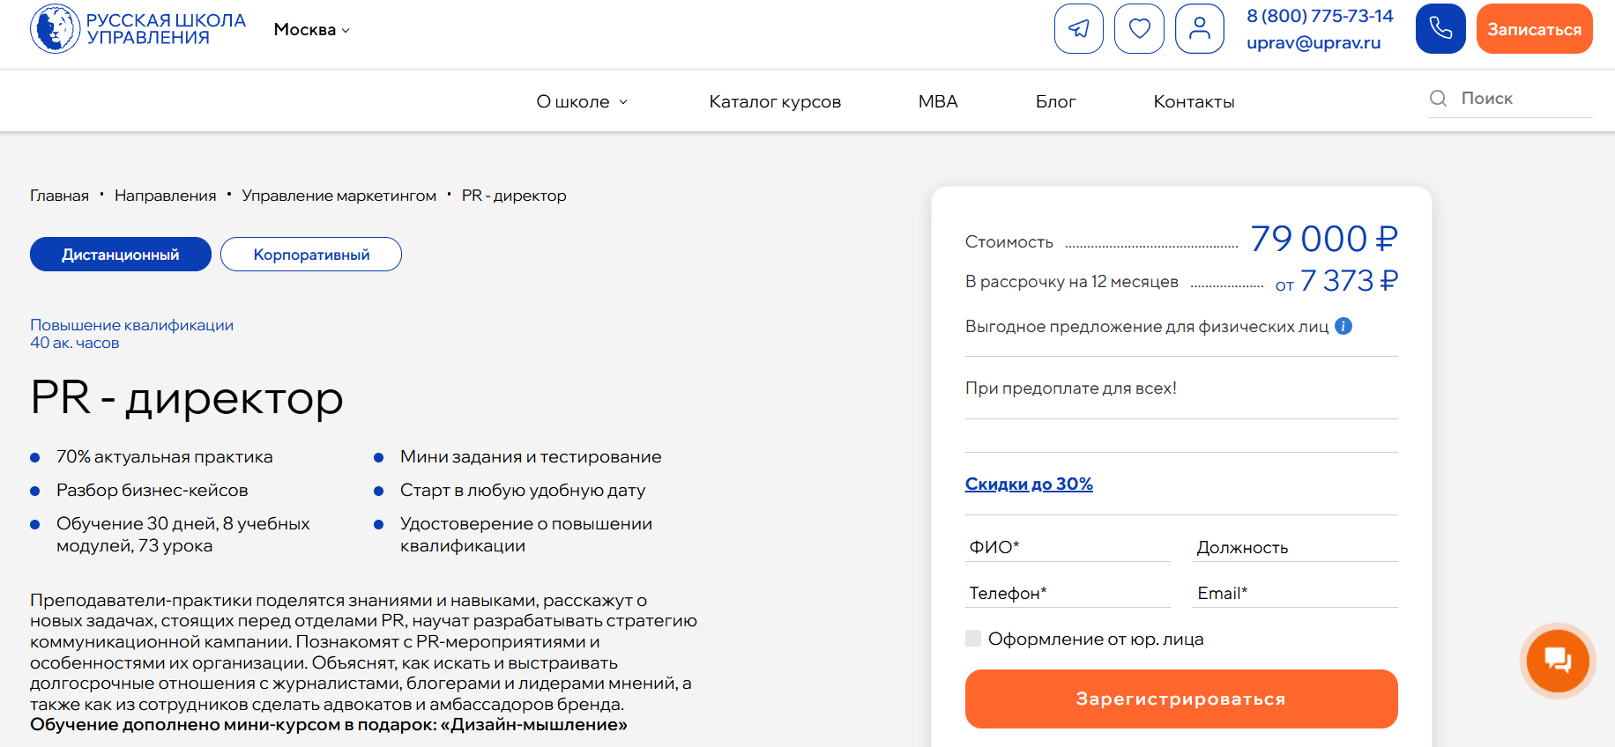Image resolution: width=1615 pixels, height=747 pixels.
Task: Click the ФИО input field
Action: tap(1068, 547)
